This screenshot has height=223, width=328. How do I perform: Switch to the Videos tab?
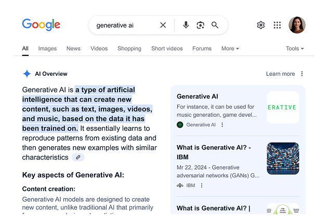pyautogui.click(x=99, y=49)
